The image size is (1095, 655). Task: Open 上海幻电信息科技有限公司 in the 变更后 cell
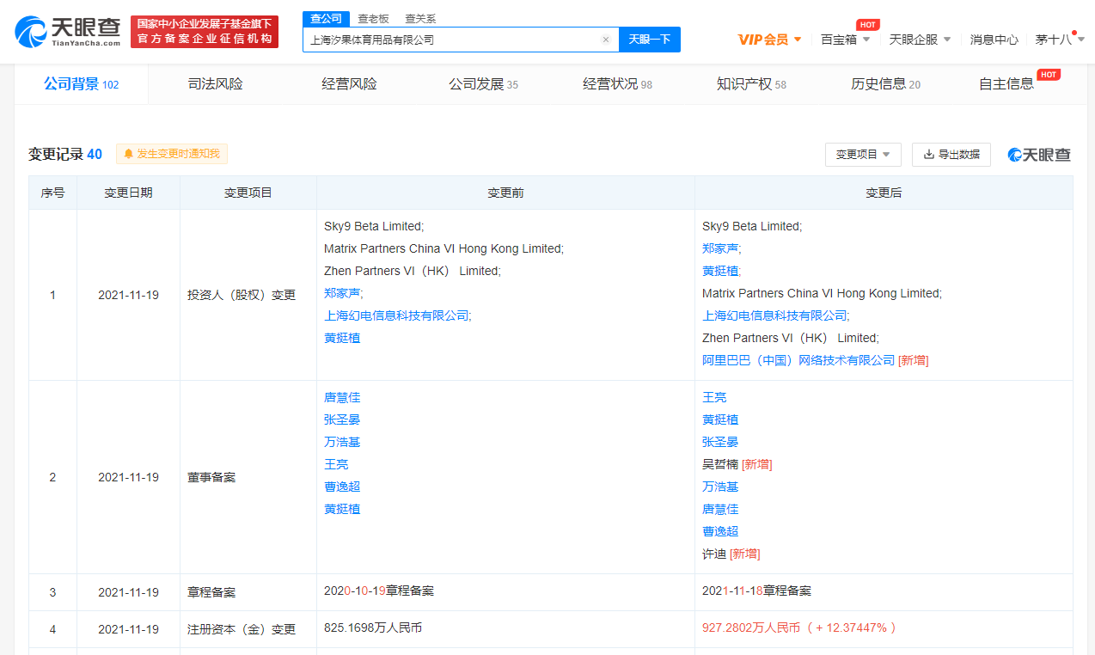click(x=774, y=315)
